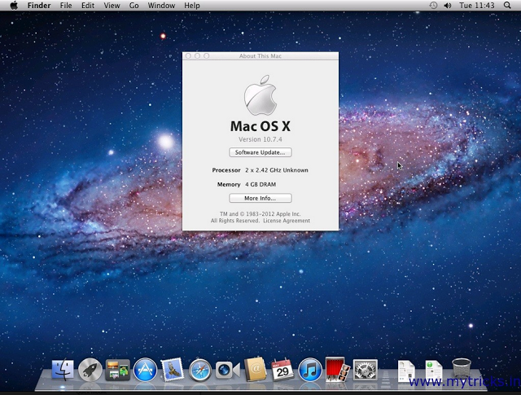Open the Trash in the Dock
Viewport: 521px width, 395px height.
(x=462, y=369)
